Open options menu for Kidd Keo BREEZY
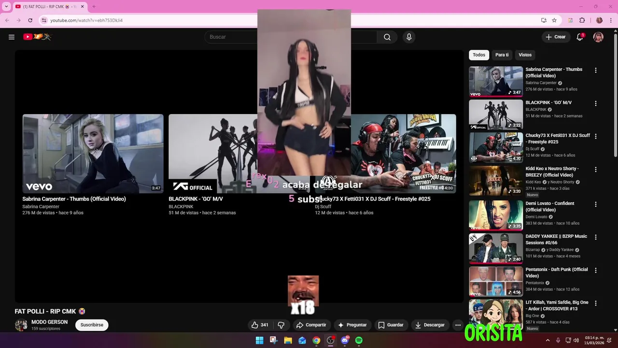Viewport: 618px width, 348px height. pyautogui.click(x=595, y=170)
